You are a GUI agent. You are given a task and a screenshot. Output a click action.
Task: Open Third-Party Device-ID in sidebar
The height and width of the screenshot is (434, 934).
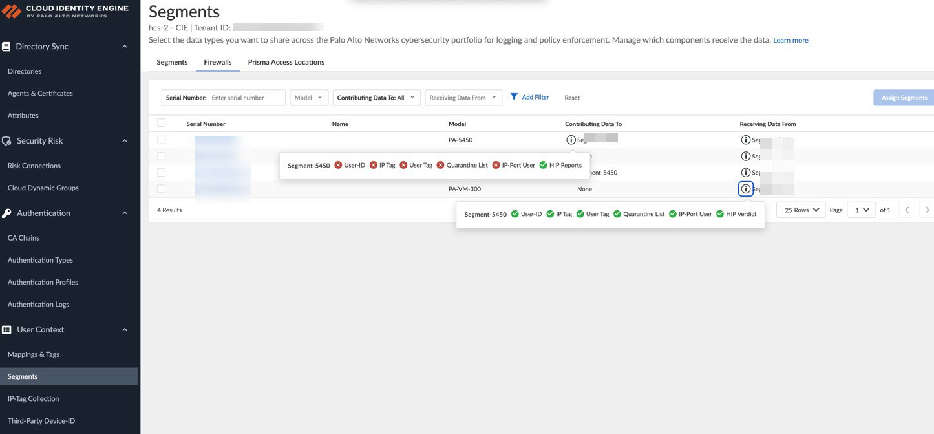pos(41,420)
